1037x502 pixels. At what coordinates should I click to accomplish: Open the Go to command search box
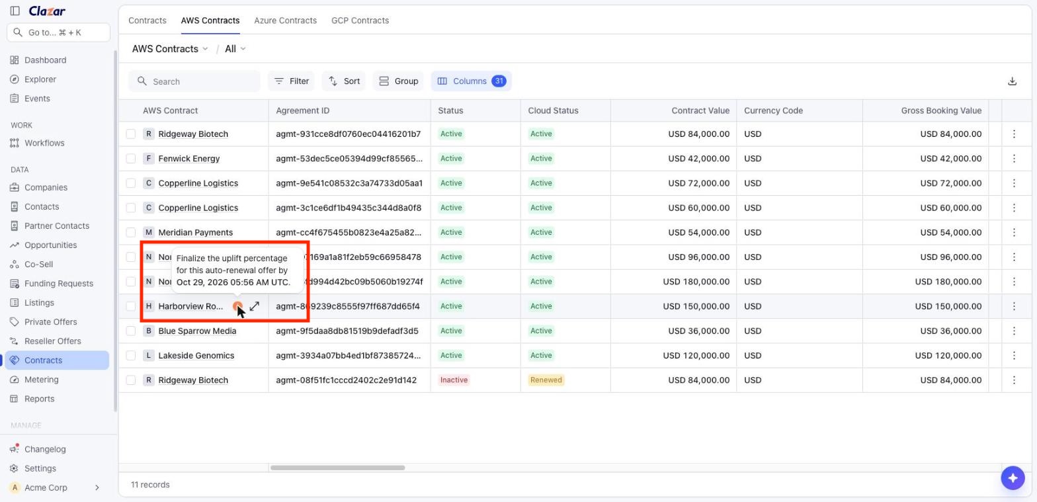pos(58,32)
